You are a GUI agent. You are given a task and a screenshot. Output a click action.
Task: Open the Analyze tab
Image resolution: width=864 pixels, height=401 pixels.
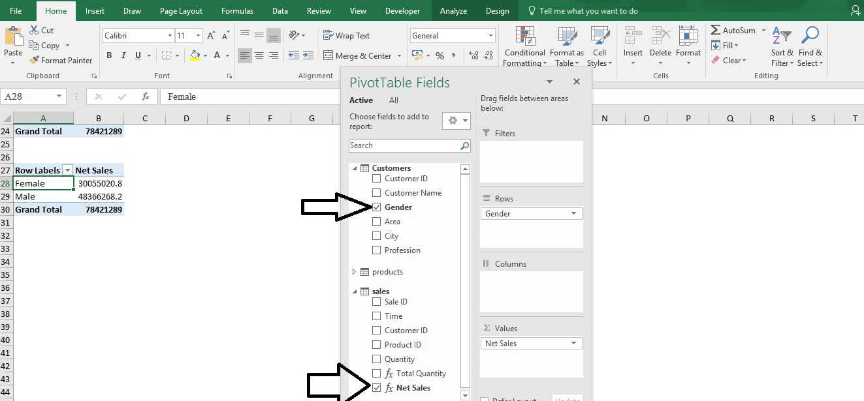coord(453,10)
